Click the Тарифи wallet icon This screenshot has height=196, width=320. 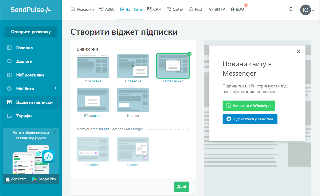(x=9, y=116)
